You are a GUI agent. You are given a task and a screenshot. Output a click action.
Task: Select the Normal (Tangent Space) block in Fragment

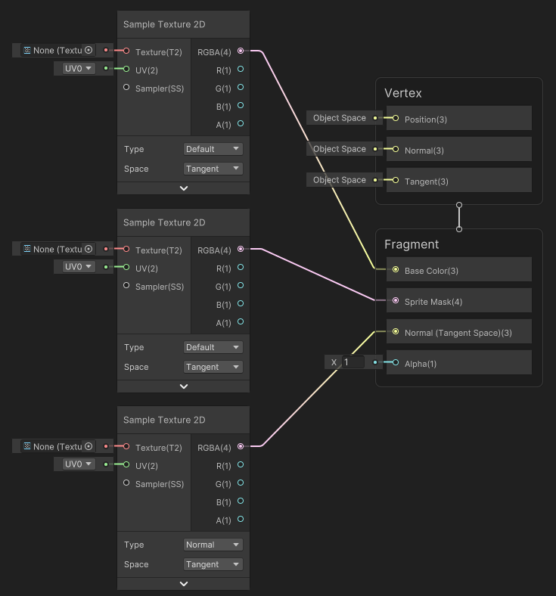point(459,332)
